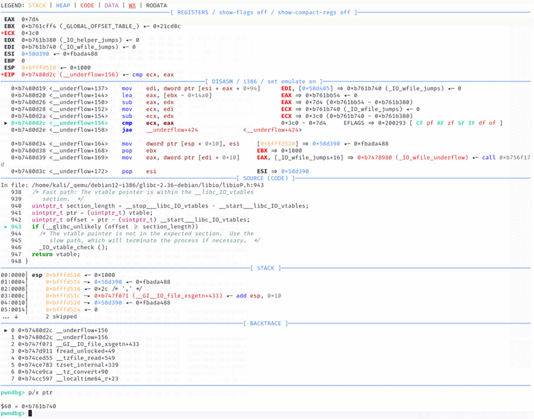Click the RODATA label in the legend
This screenshot has width=534, height=419.
coord(156,6)
